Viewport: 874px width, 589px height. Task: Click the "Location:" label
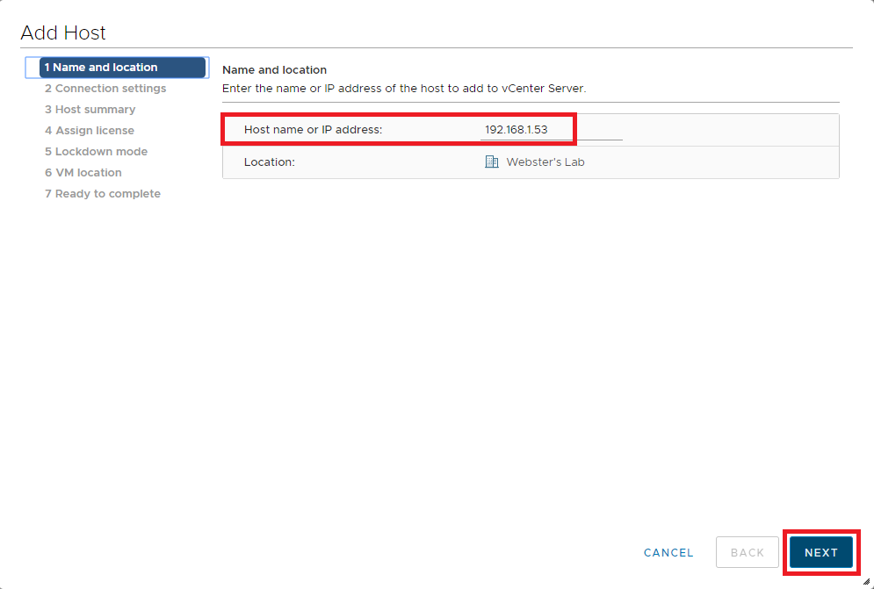(x=270, y=162)
